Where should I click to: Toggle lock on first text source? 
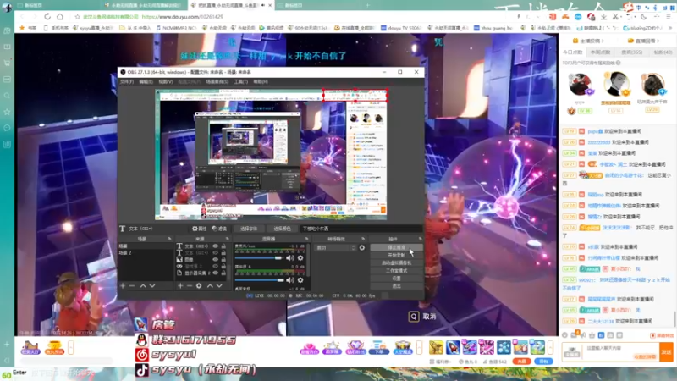223,246
